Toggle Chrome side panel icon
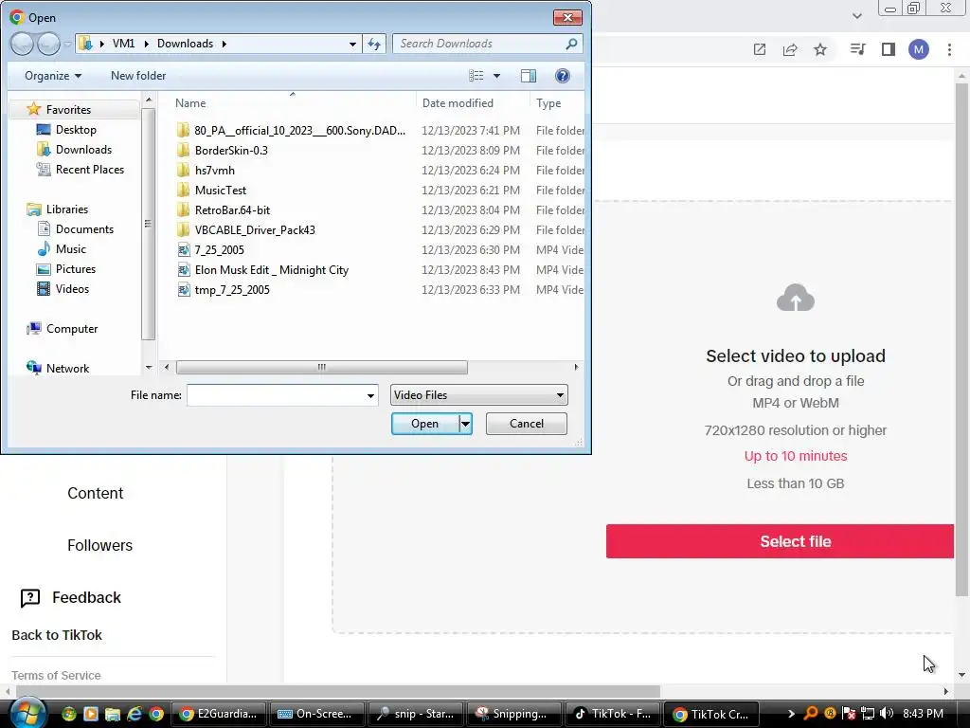 [x=889, y=49]
